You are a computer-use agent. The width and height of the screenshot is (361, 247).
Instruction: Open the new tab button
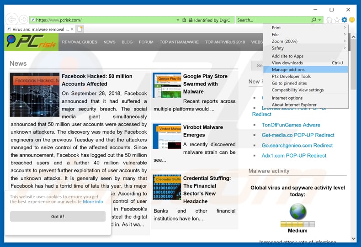80,29
